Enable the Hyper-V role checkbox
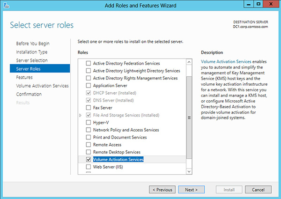 point(89,122)
